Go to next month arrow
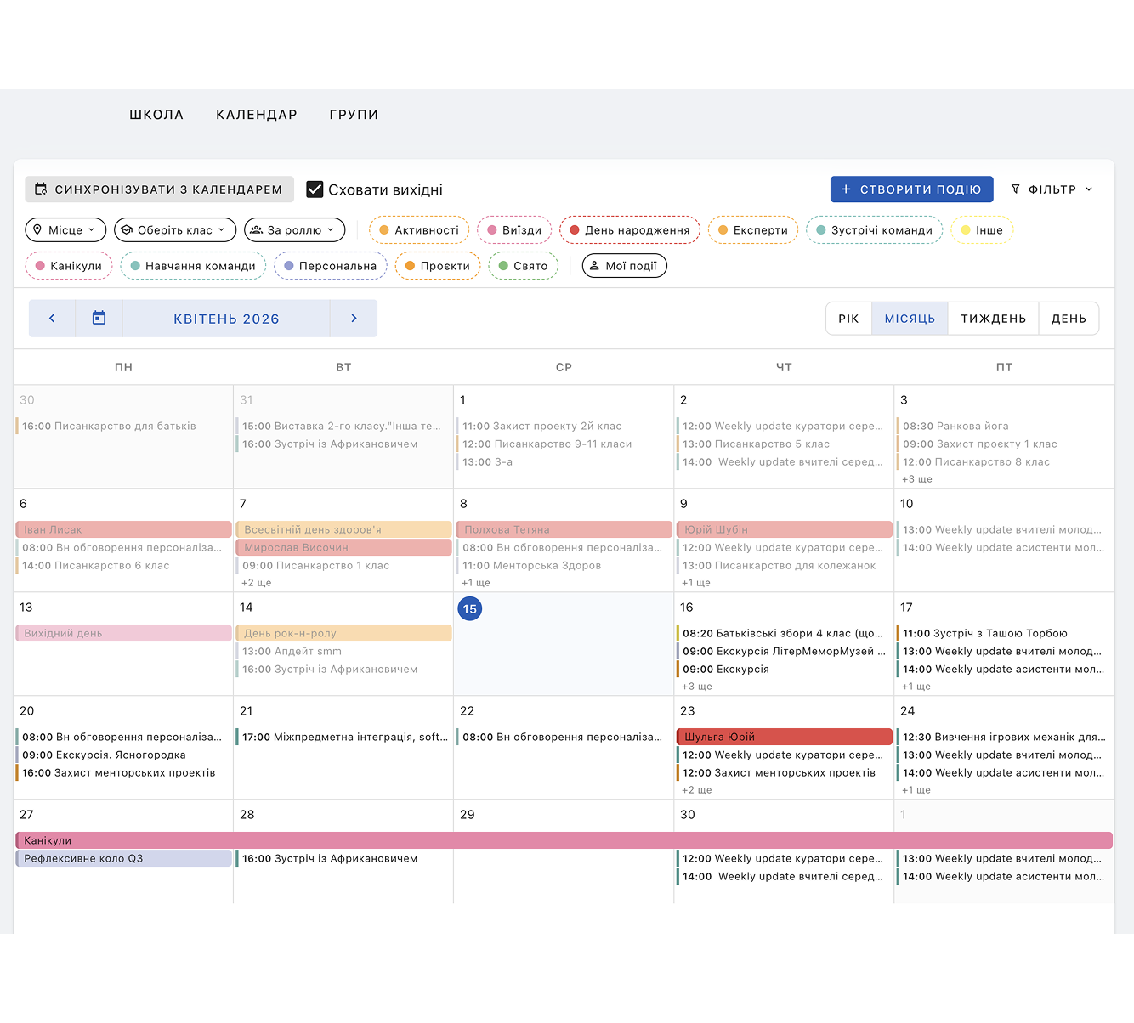This screenshot has width=1134, height=1023. tap(354, 319)
